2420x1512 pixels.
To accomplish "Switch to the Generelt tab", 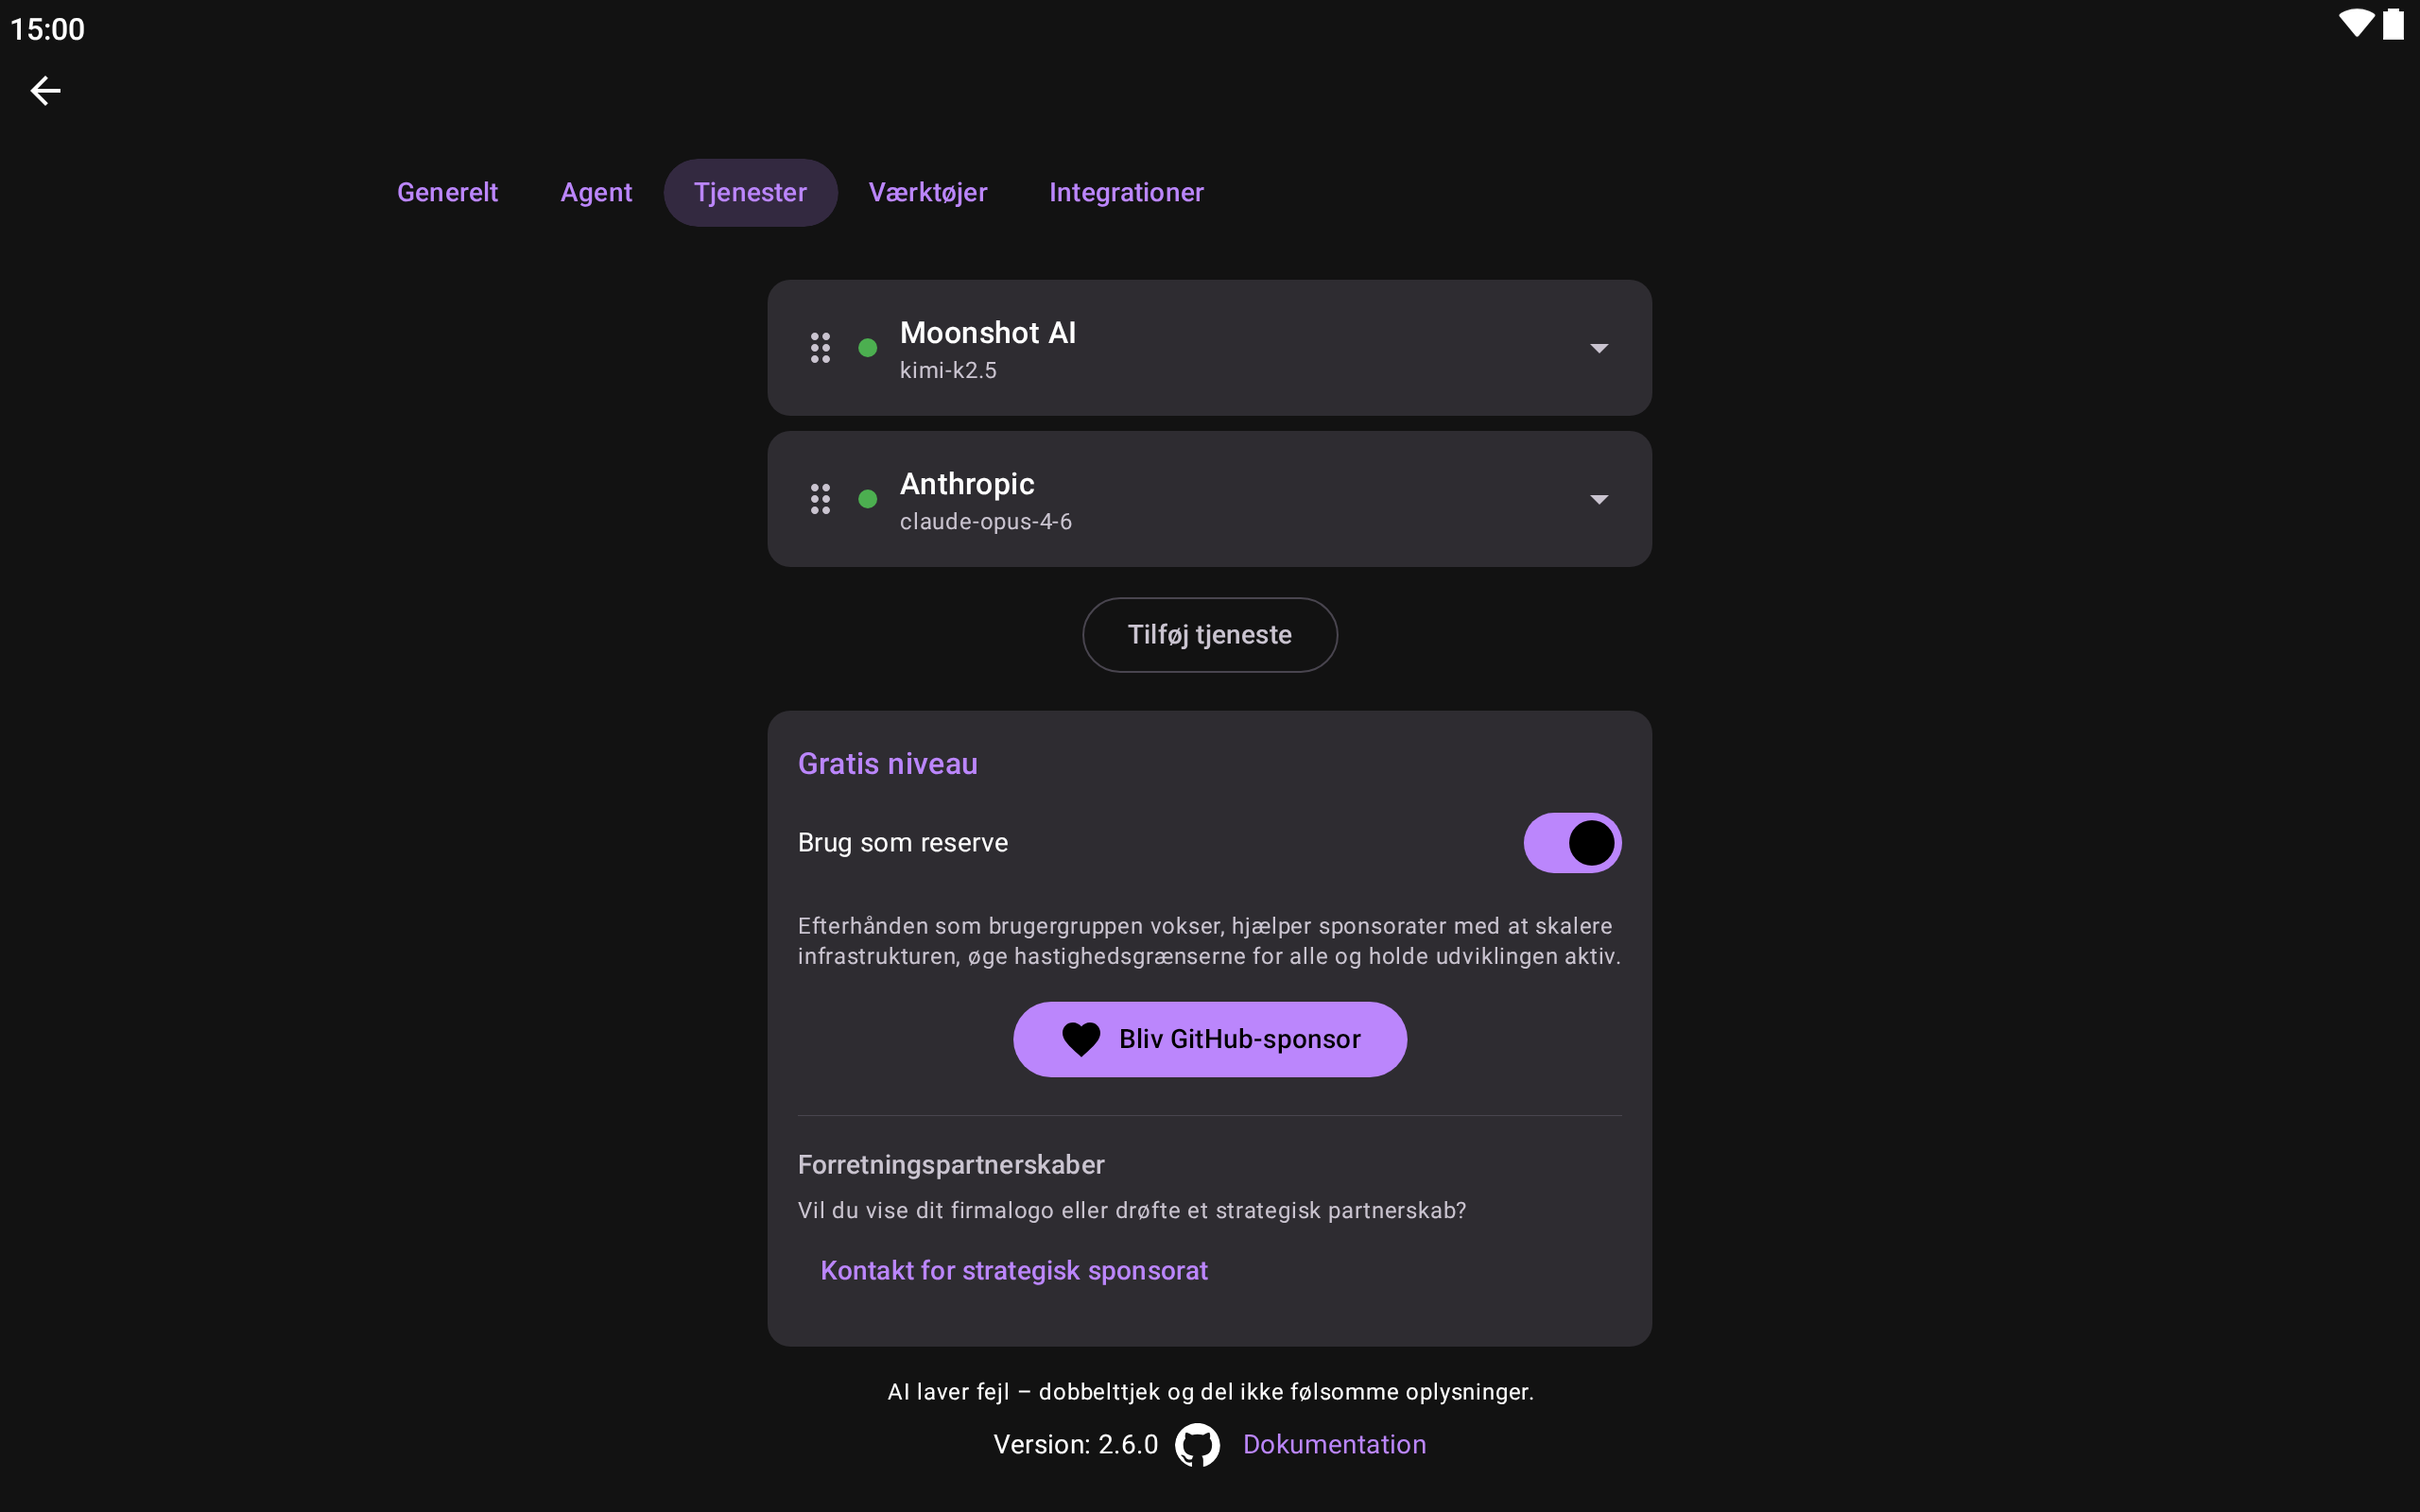I will point(447,192).
